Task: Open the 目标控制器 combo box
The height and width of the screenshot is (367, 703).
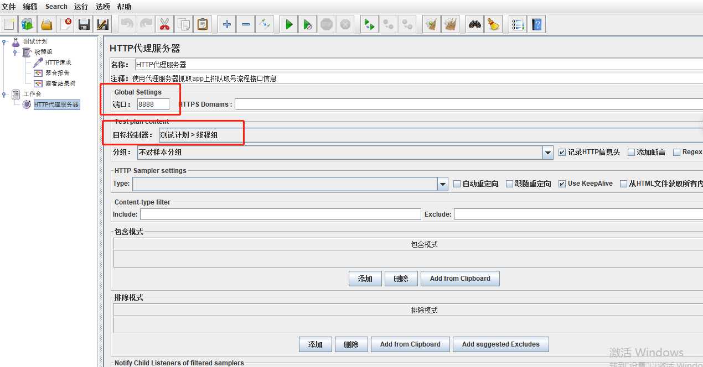Action: [x=430, y=135]
